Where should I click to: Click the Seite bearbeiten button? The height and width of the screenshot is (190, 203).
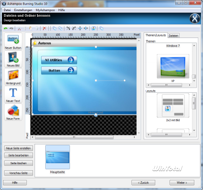point(18,156)
